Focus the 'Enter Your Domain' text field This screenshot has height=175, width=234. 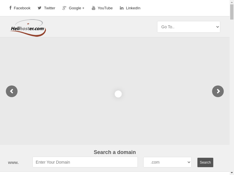tap(85, 162)
